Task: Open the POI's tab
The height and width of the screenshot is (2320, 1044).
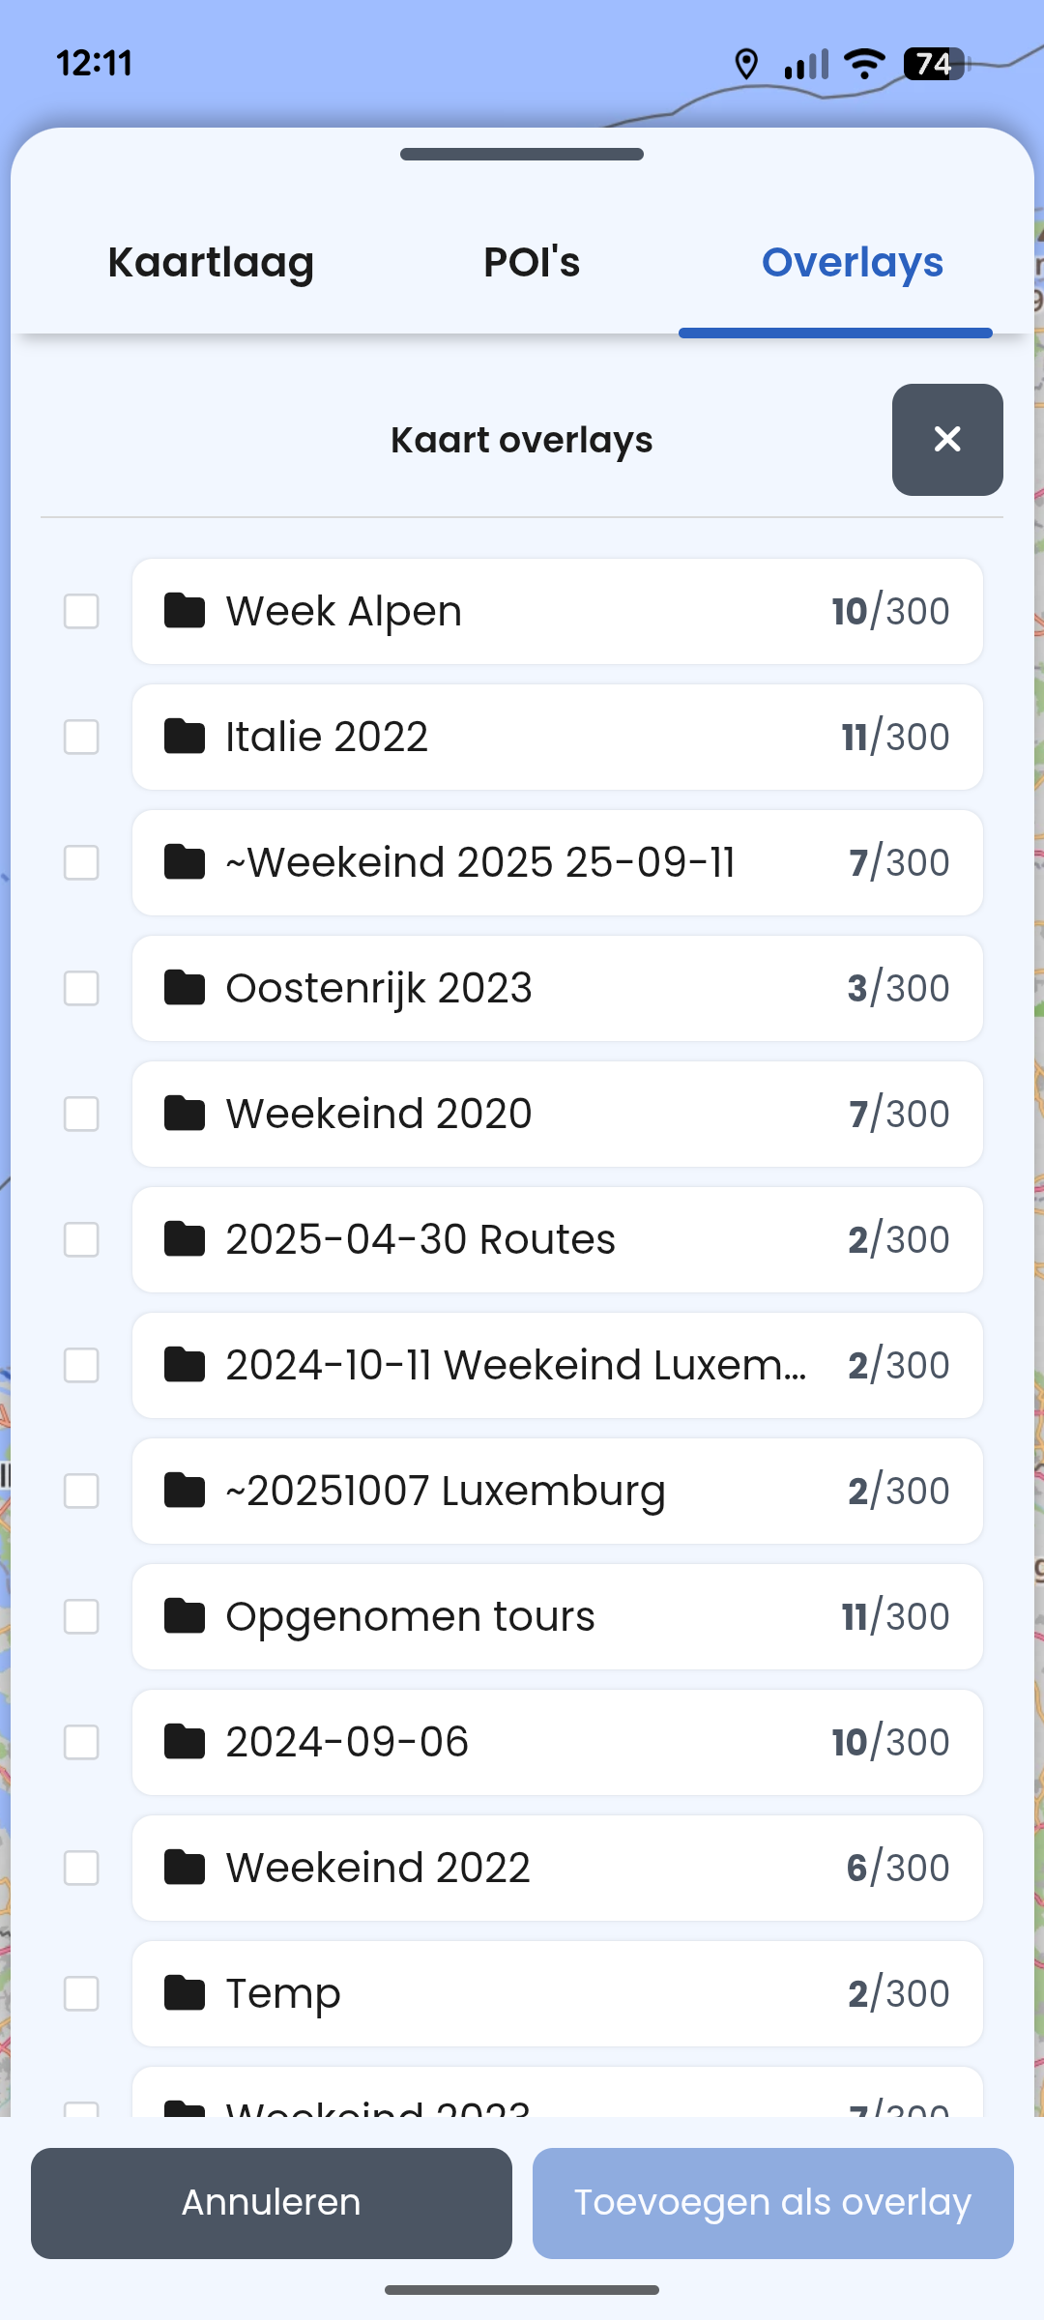Action: point(532,262)
